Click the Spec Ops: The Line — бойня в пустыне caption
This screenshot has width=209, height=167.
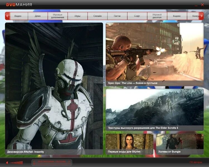[x=133, y=83]
